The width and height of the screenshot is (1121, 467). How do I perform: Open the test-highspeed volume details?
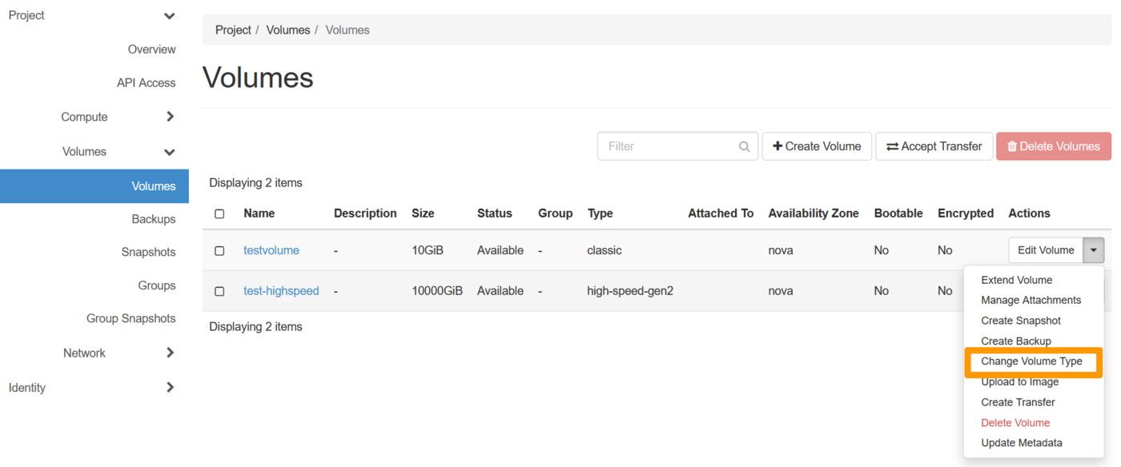[x=281, y=290]
